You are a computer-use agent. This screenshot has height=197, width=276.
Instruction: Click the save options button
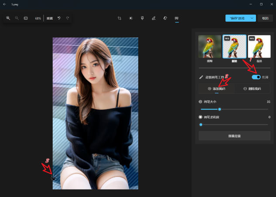point(238,18)
